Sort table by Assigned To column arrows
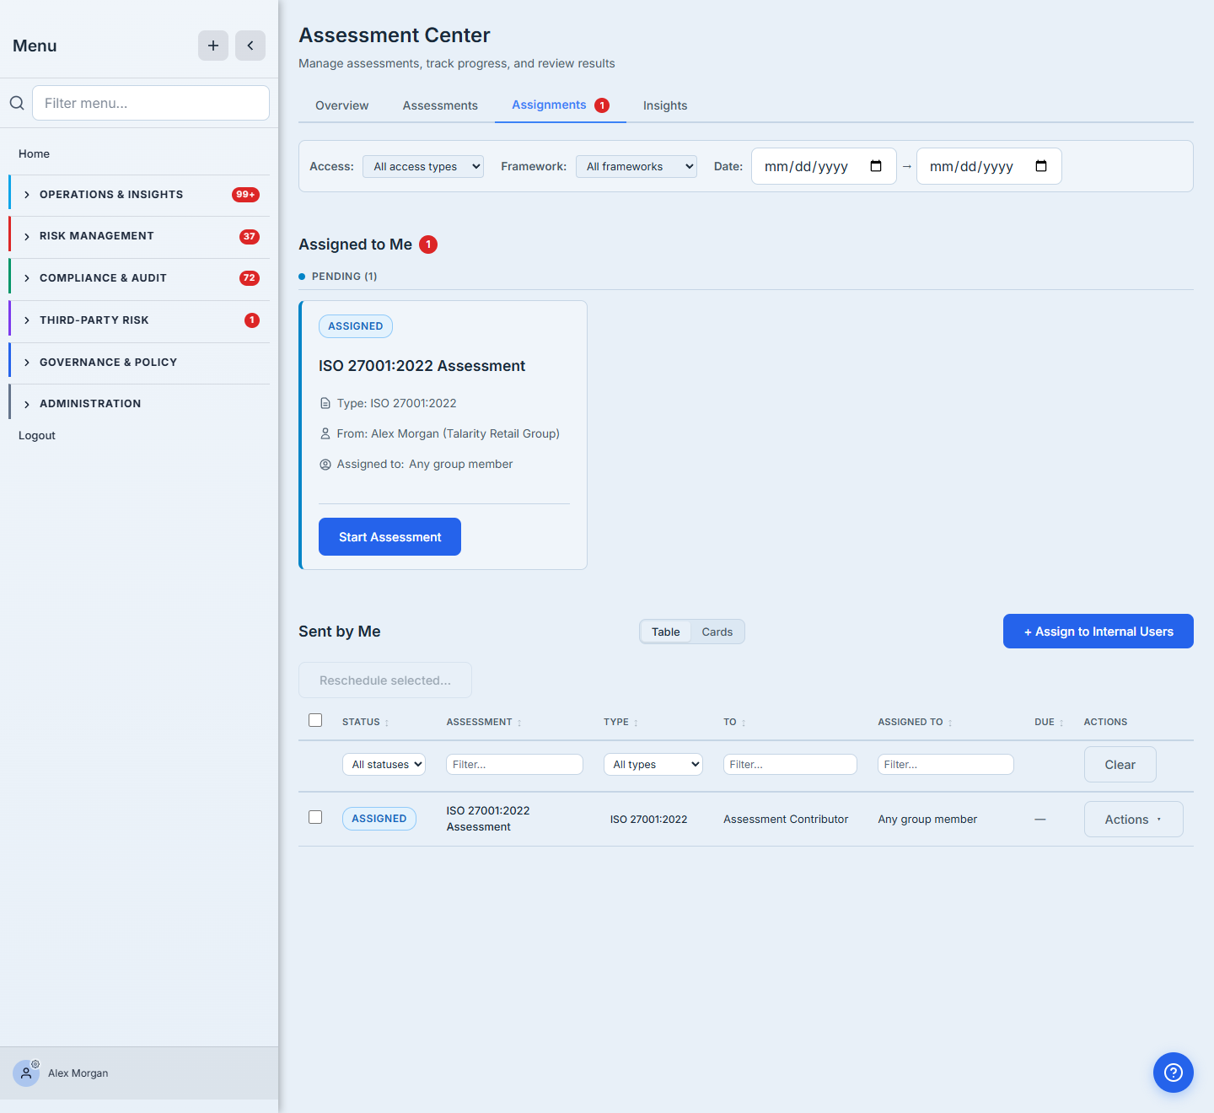This screenshot has height=1113, width=1214. [x=950, y=723]
